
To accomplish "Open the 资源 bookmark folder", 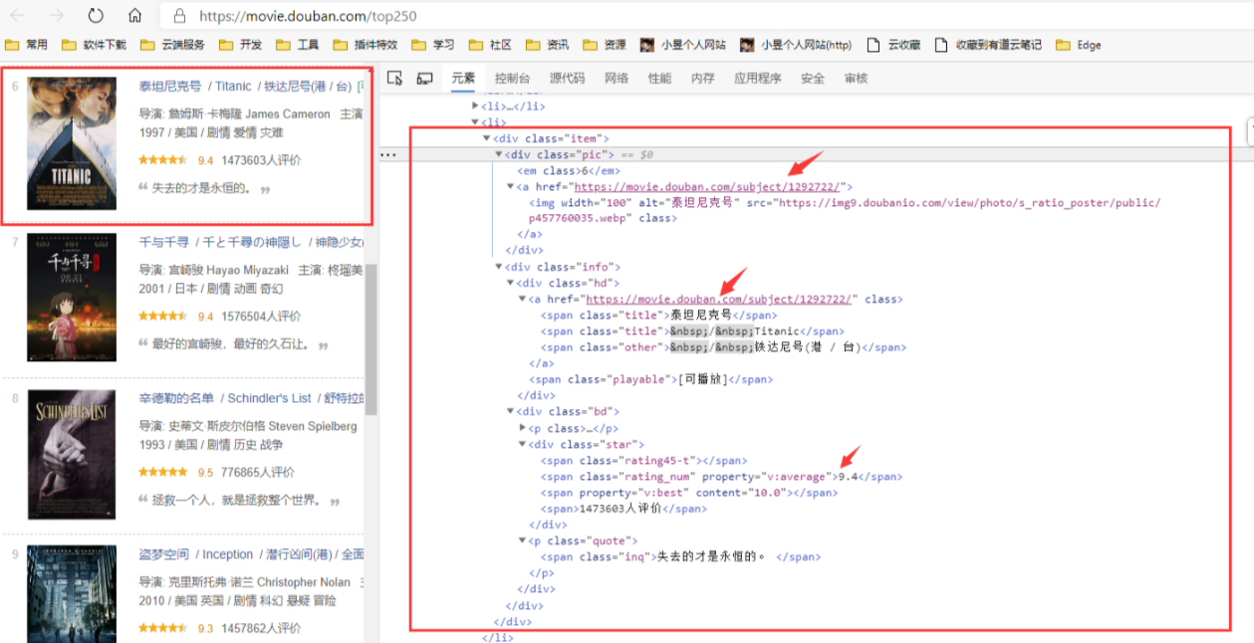I will point(605,45).
